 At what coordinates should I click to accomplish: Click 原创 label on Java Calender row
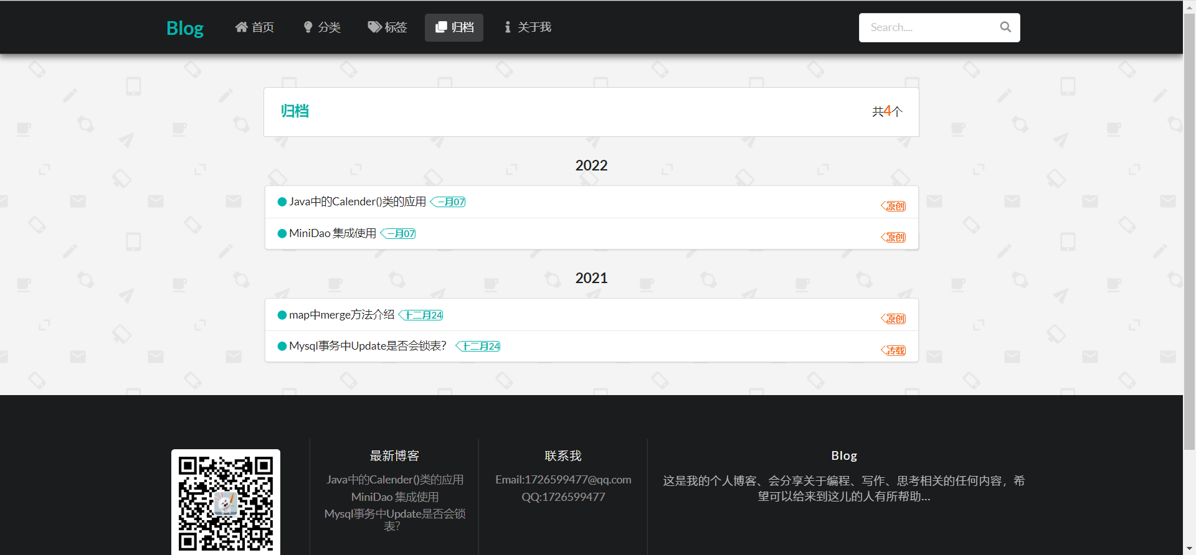[893, 206]
